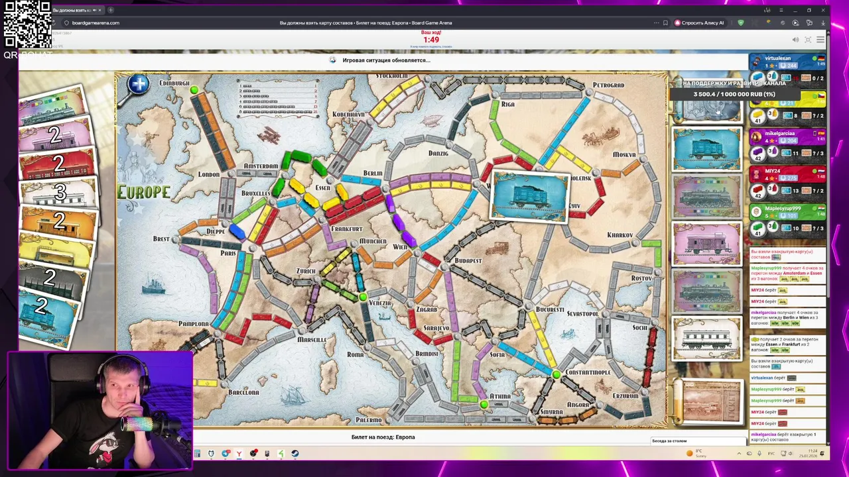Mute the tab audio icon
849x477 pixels.
94,10
